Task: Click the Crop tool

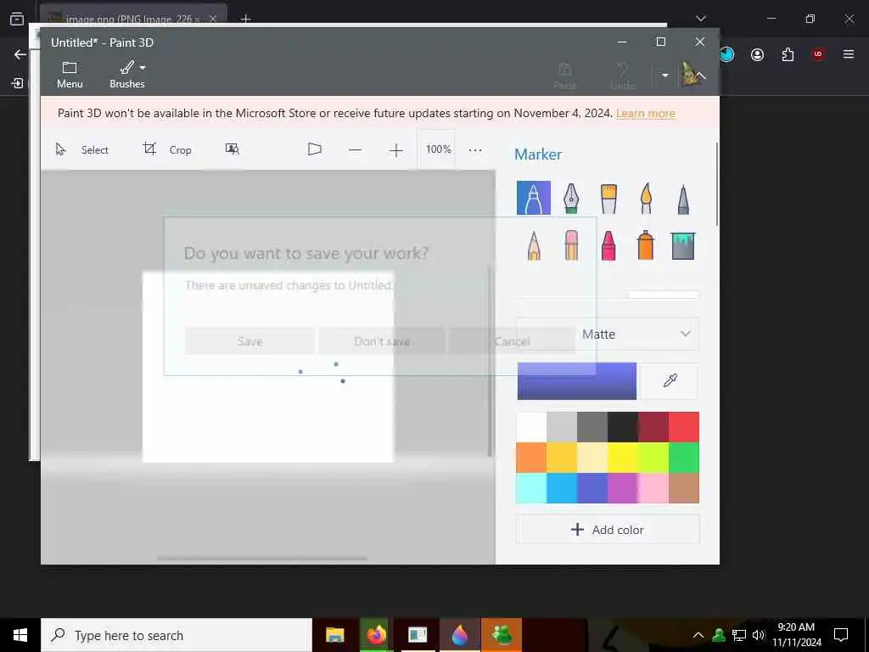Action: coord(167,149)
